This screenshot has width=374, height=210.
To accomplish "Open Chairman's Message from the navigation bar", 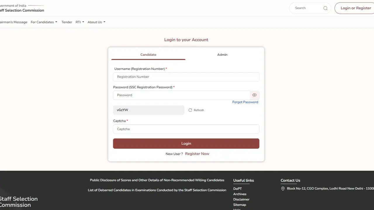I will click(13, 22).
